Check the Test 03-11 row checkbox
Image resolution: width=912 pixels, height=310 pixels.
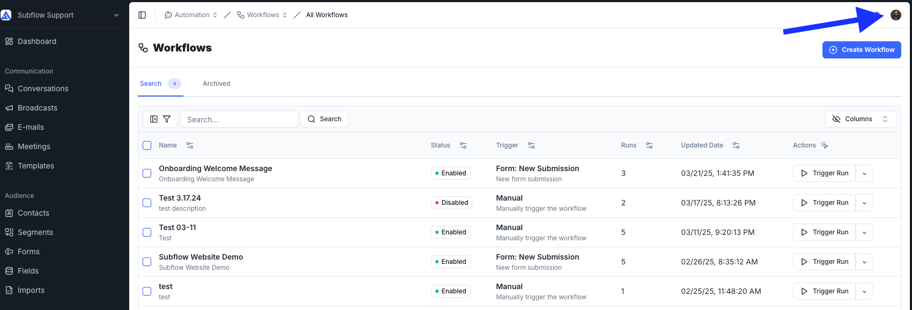click(x=147, y=232)
